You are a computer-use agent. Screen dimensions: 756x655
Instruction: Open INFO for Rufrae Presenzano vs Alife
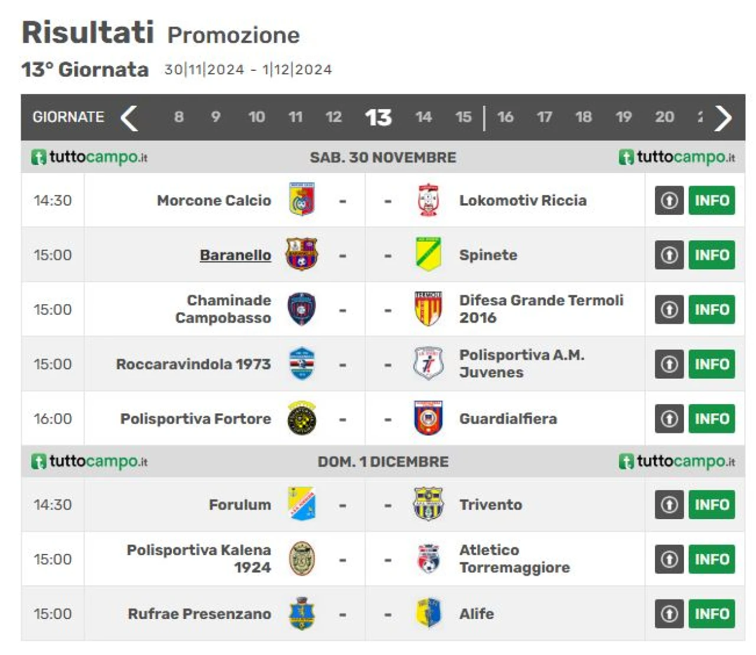point(712,614)
